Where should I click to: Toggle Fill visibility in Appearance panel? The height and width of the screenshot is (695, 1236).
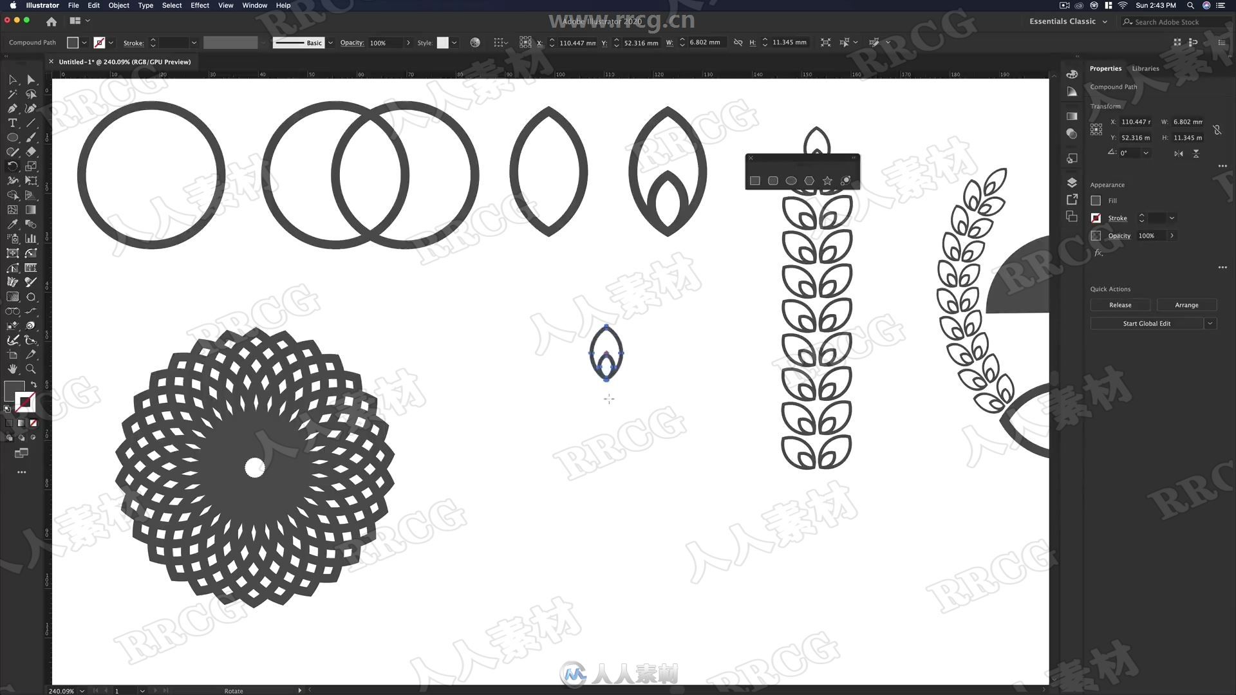tap(1095, 200)
